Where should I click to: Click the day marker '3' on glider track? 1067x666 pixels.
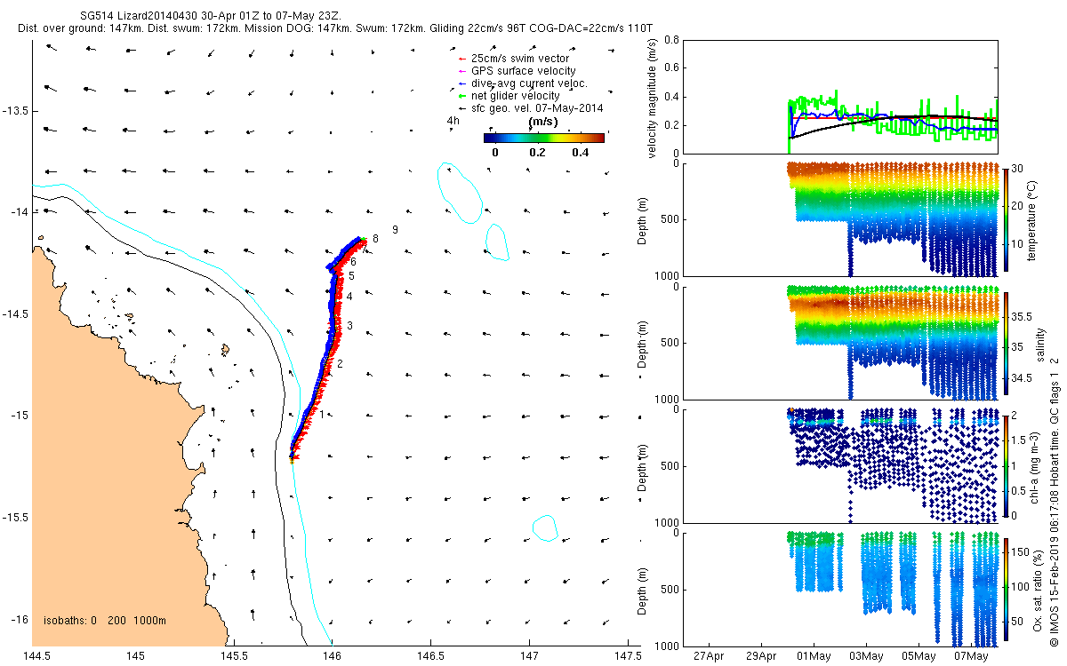(350, 326)
